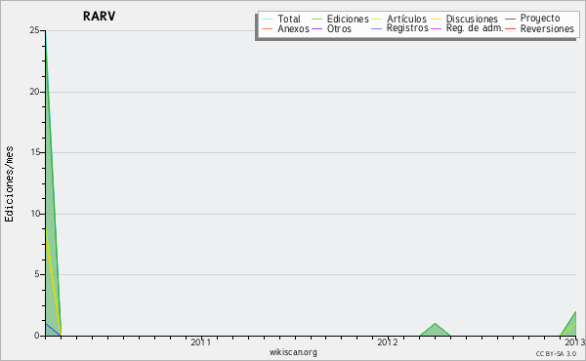Click the 'Anexos' legend label
Viewport: 586px width, 361px height.
click(x=293, y=28)
